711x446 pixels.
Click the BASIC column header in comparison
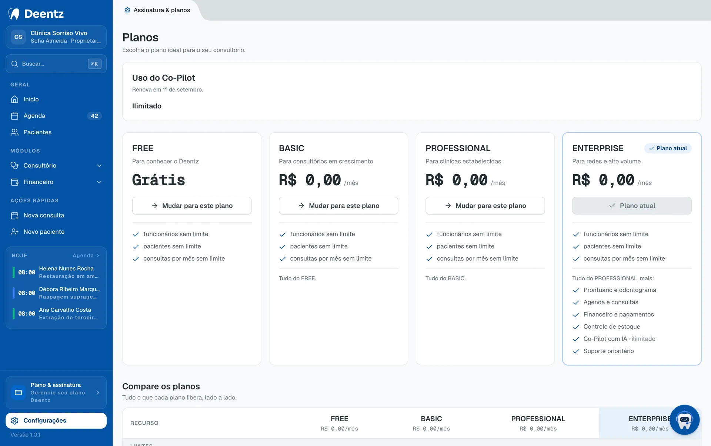431,423
